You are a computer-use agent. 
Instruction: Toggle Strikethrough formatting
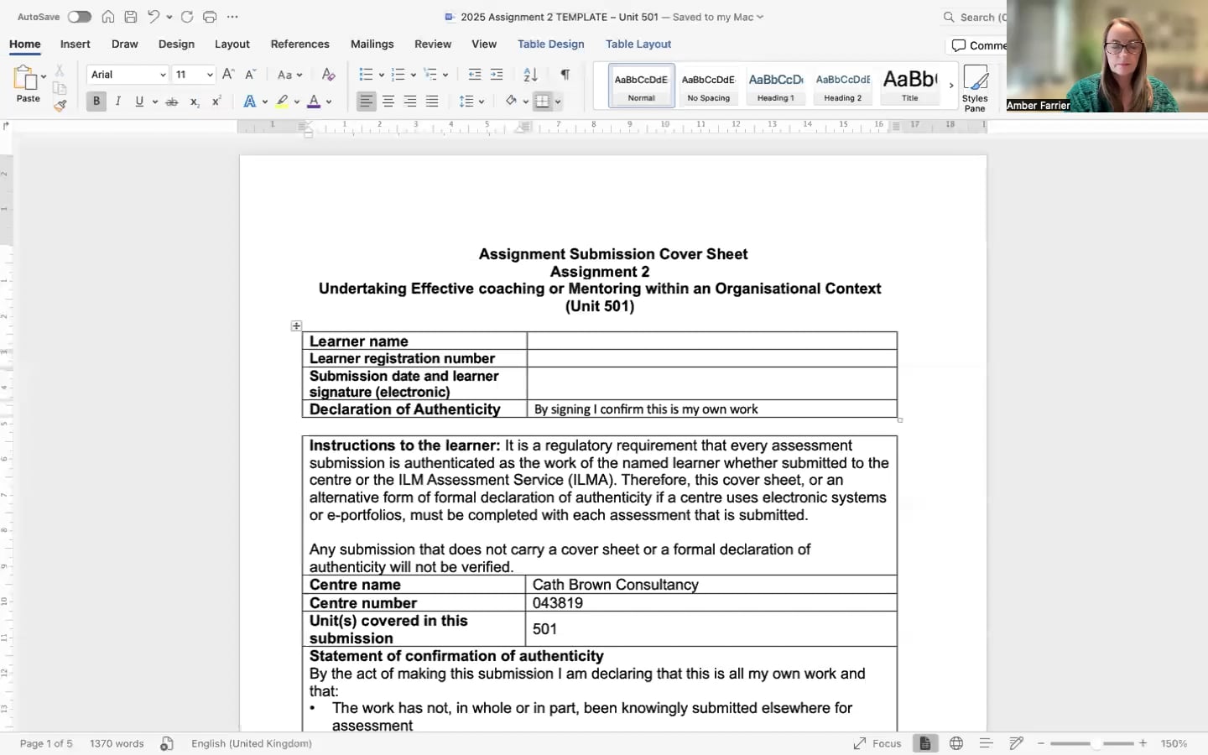click(x=172, y=102)
